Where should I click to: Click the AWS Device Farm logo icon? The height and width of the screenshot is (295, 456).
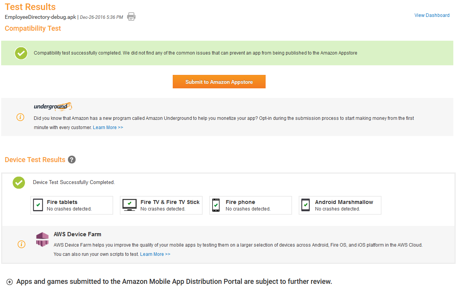pyautogui.click(x=42, y=239)
